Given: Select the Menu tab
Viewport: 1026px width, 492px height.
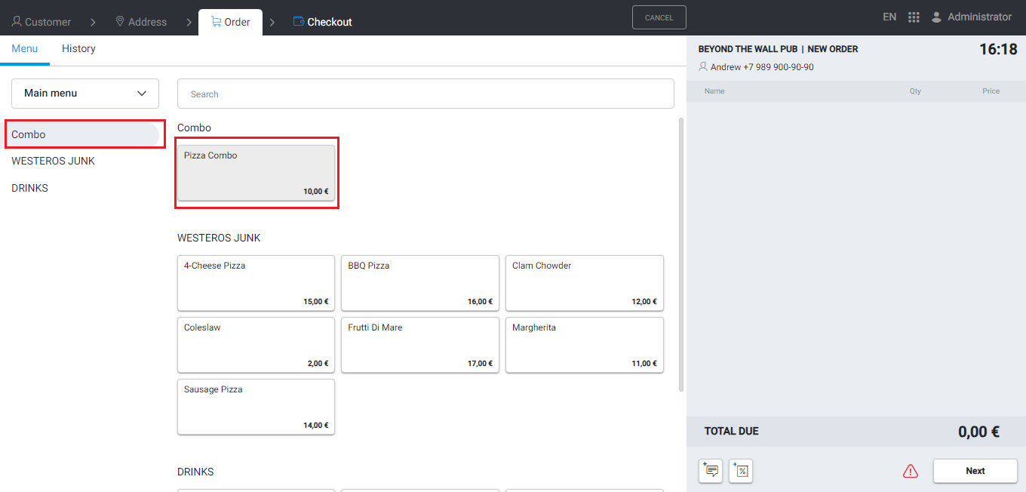Looking at the screenshot, I should tap(24, 49).
